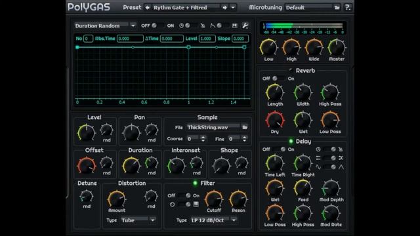
Task: Click the Reverb Width knob
Action: click(303, 92)
